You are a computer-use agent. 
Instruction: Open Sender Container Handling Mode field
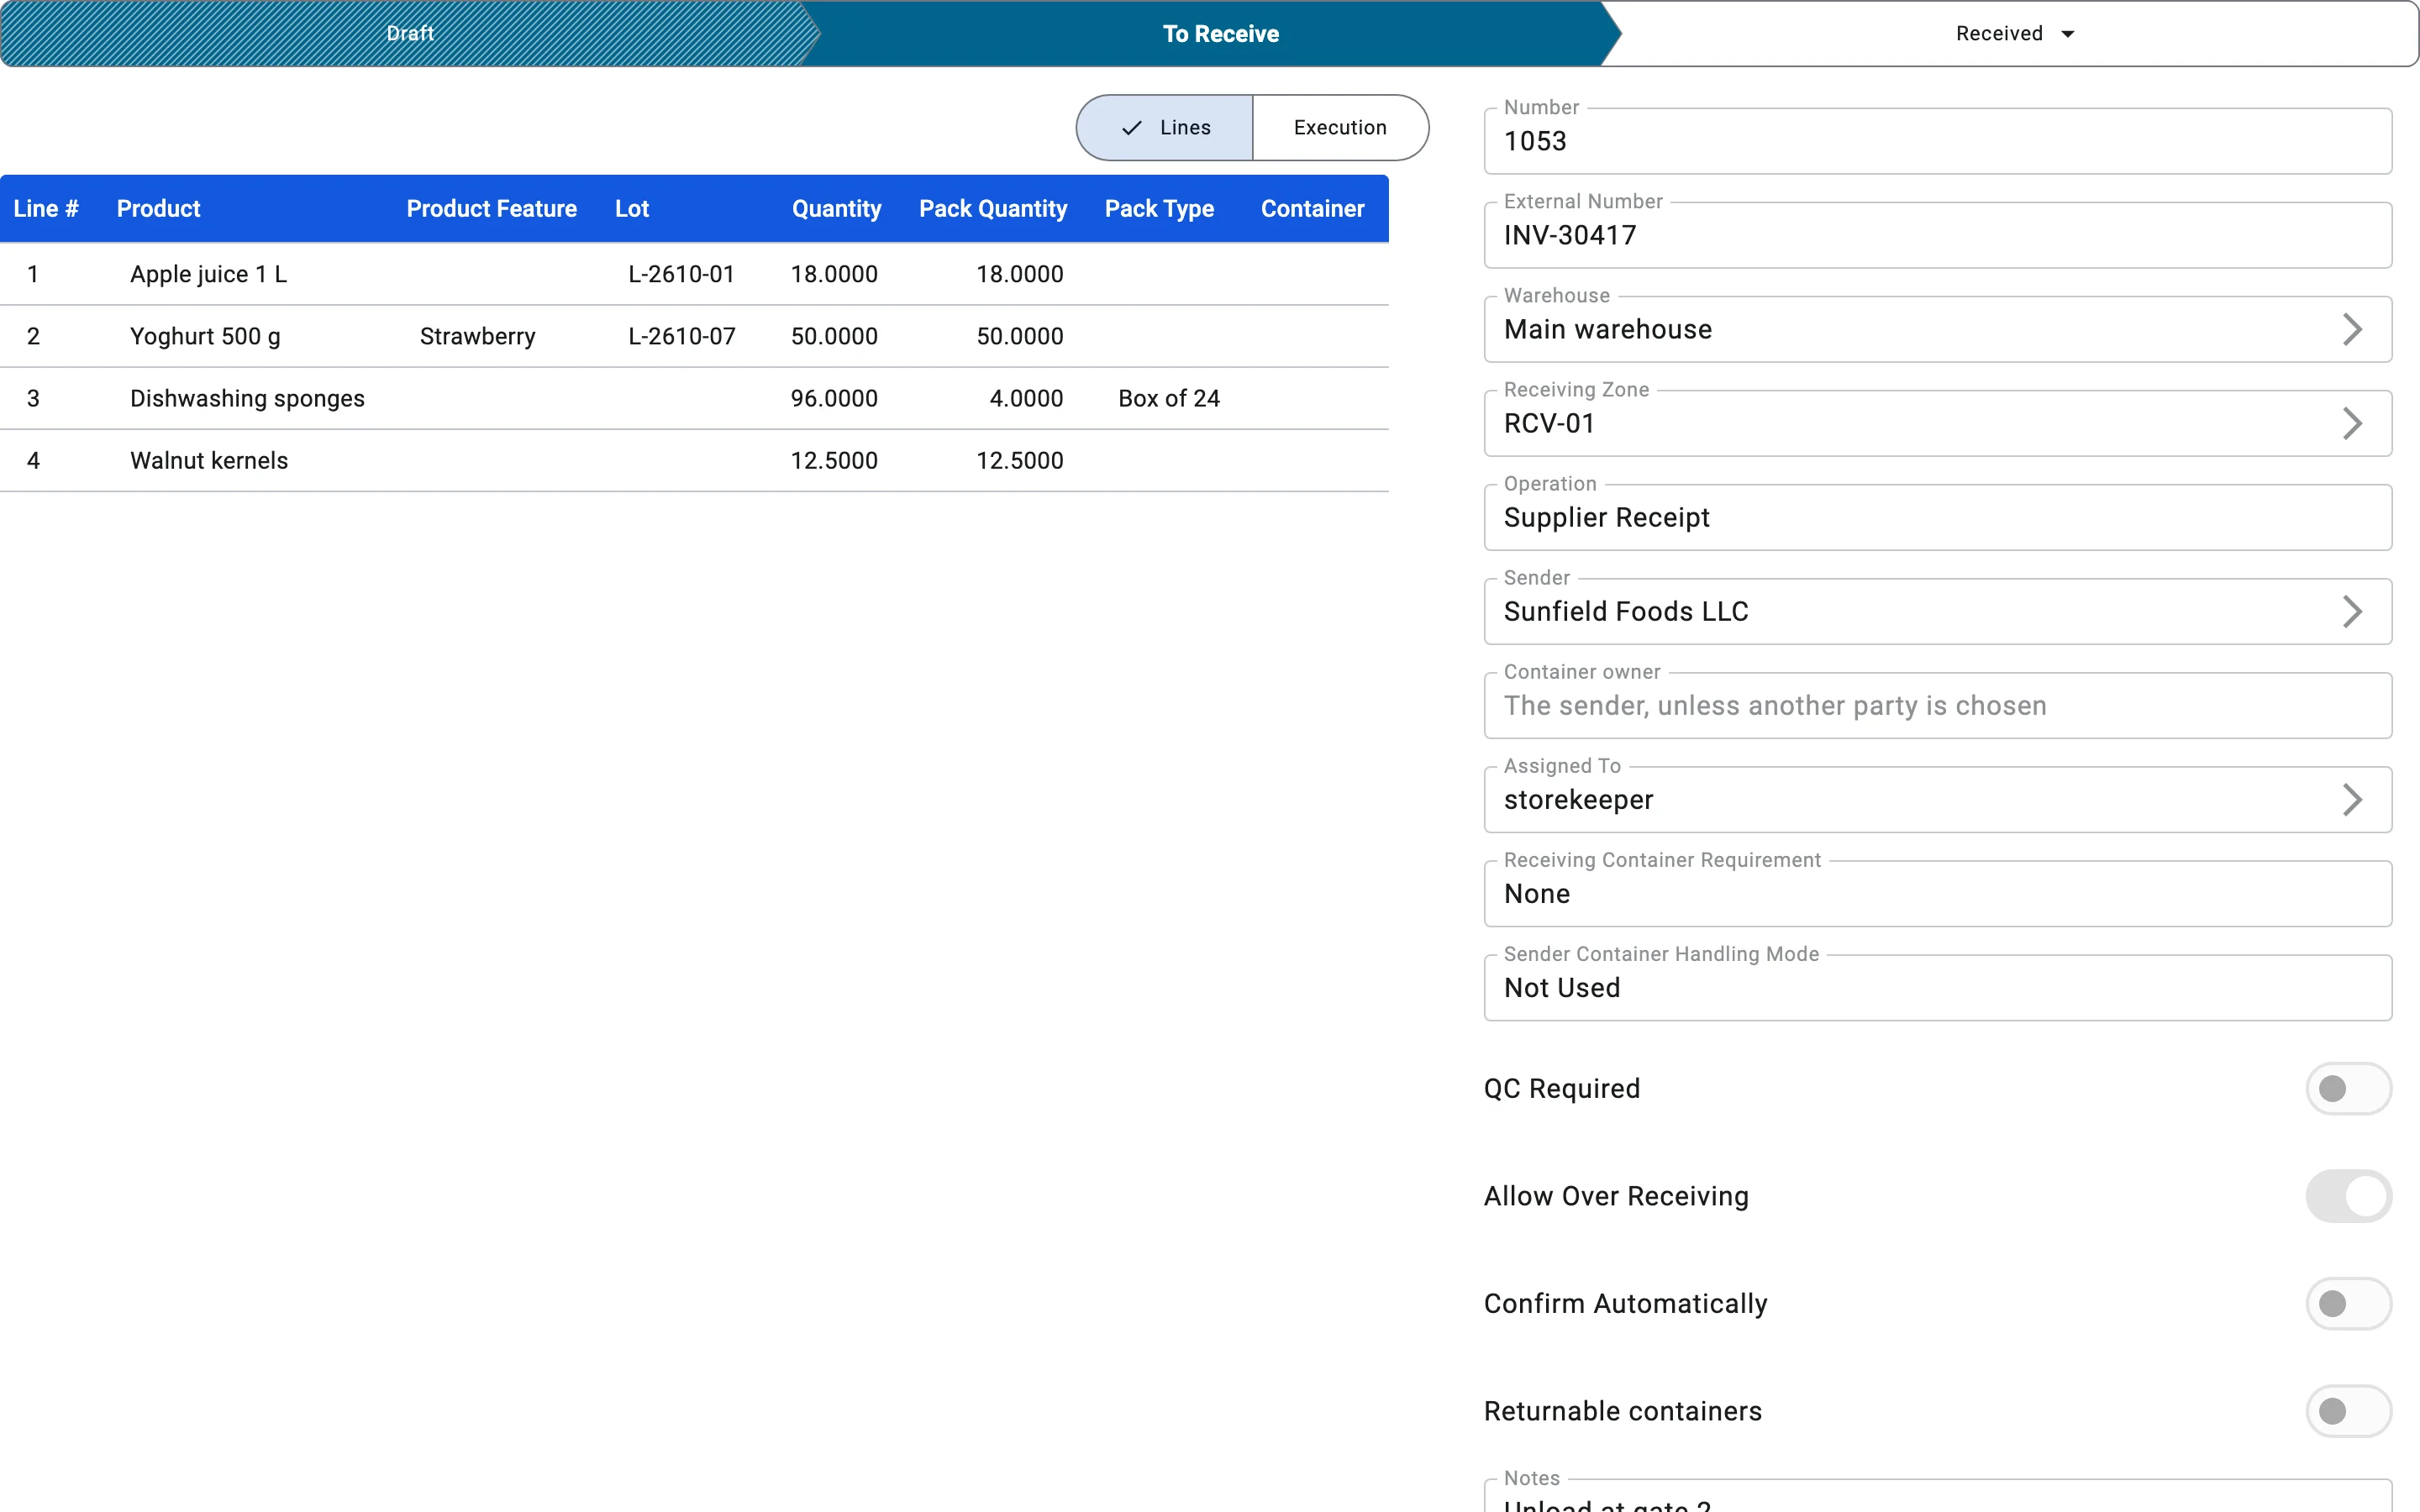[x=1937, y=987]
